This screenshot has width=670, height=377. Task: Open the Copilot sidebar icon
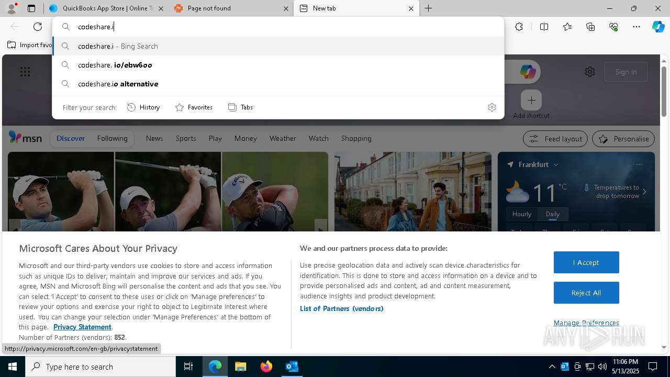click(658, 27)
